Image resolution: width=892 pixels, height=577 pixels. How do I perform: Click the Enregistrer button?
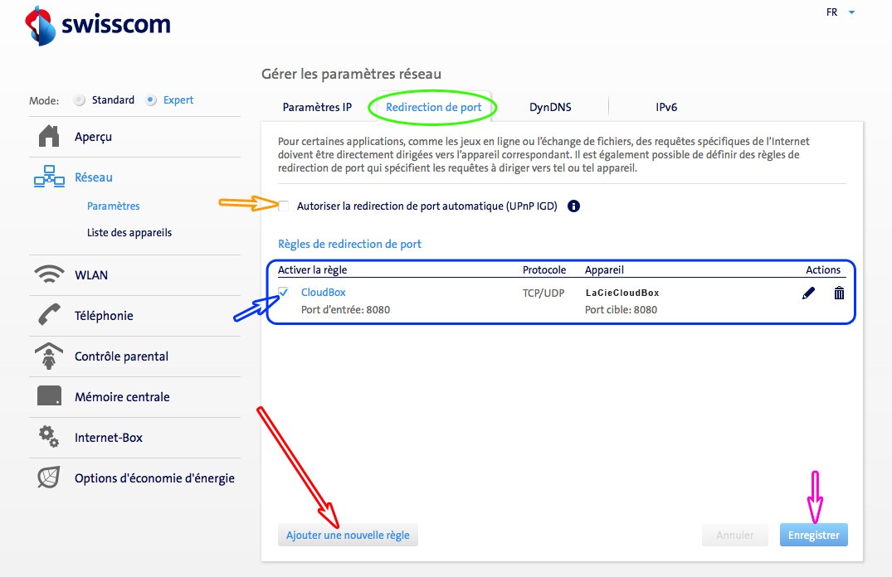(813, 536)
